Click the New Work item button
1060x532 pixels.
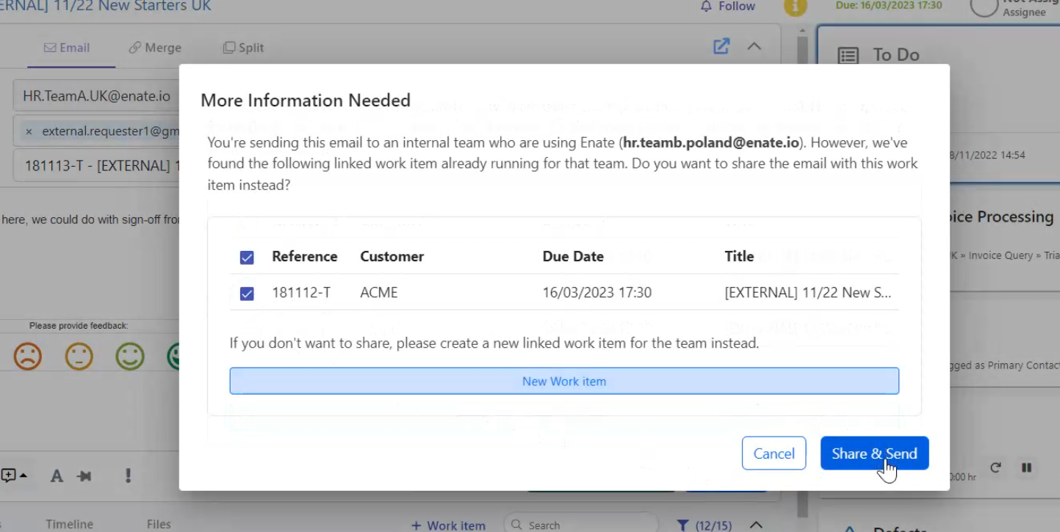coord(563,381)
